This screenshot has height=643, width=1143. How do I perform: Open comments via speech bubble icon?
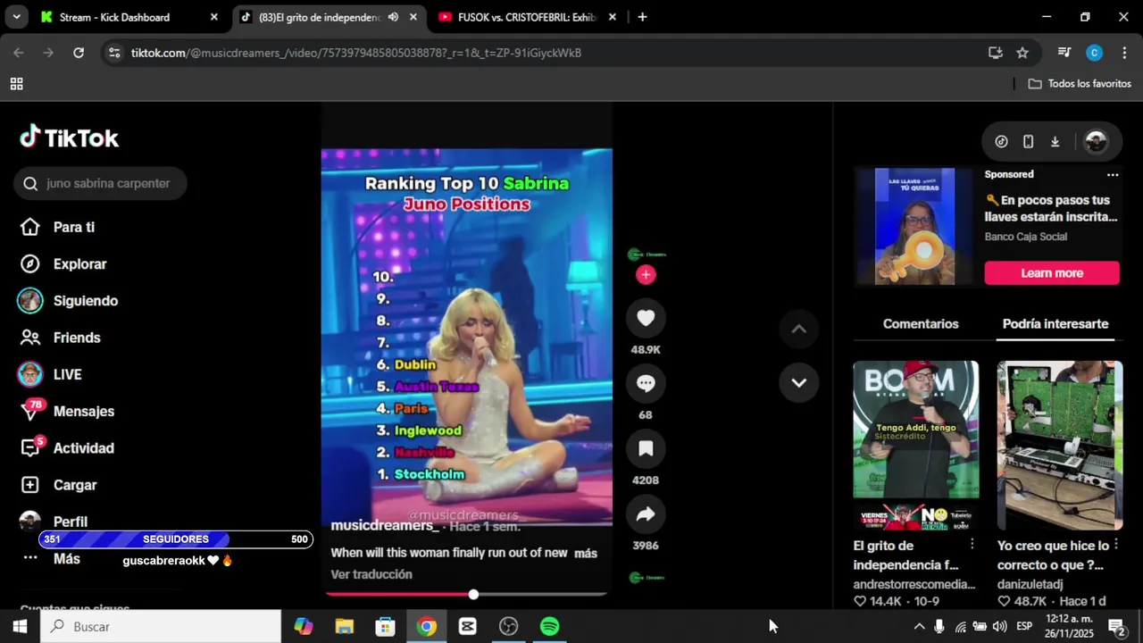(646, 383)
